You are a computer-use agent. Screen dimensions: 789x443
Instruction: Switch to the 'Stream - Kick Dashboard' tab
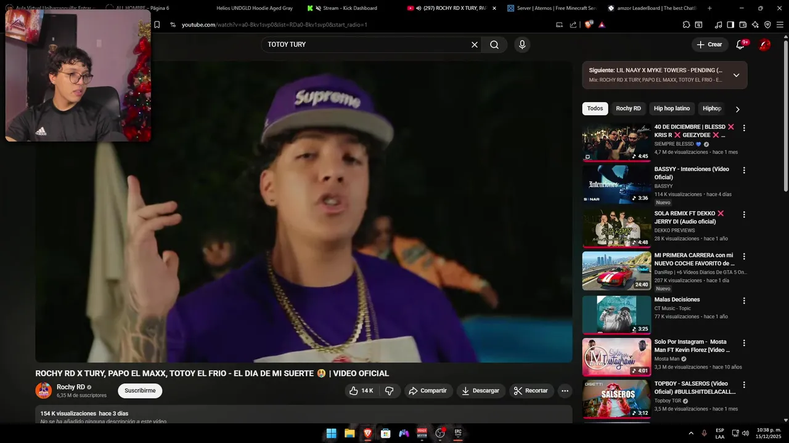[350, 8]
